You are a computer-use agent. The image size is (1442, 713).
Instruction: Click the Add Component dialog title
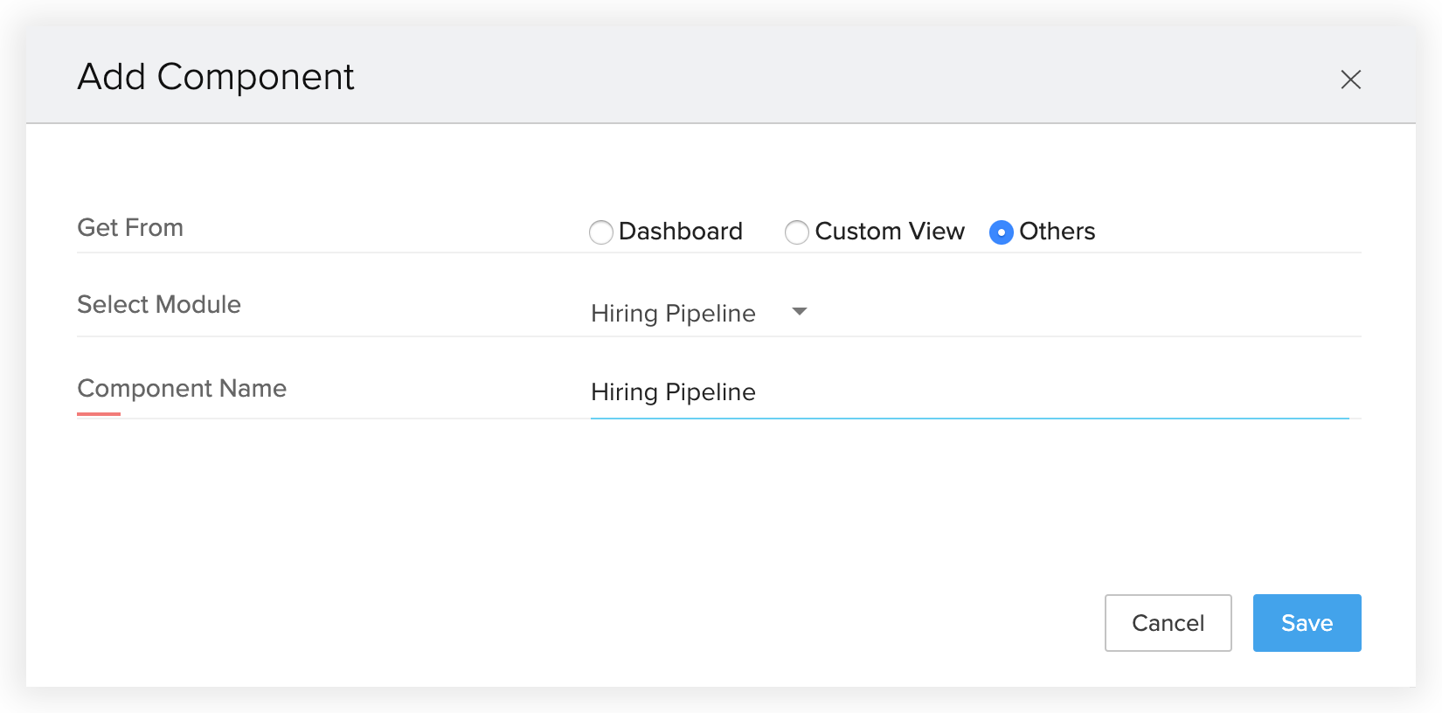[x=216, y=77]
